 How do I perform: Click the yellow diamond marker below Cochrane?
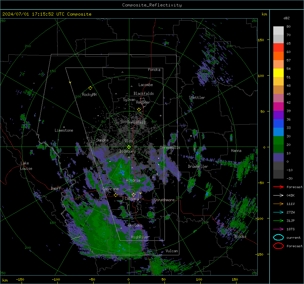click(x=116, y=195)
